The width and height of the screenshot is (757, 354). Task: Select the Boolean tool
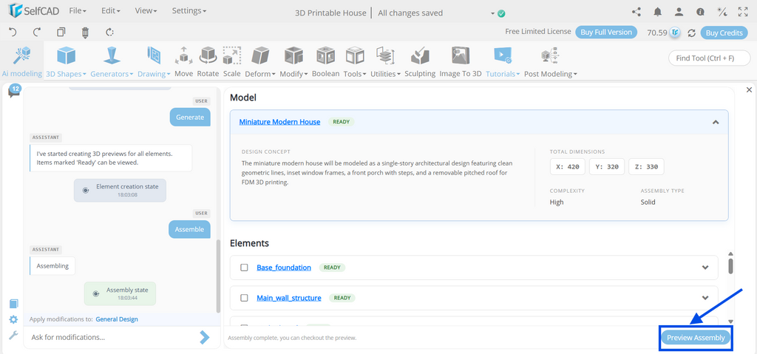325,61
